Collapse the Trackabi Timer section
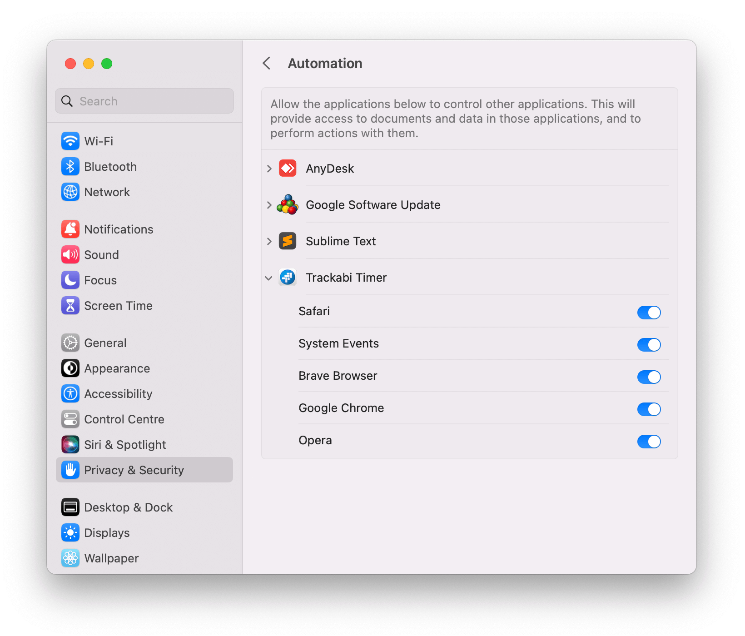This screenshot has height=636, width=745. (x=268, y=278)
